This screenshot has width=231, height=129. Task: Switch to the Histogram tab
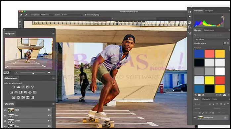pos(198,11)
